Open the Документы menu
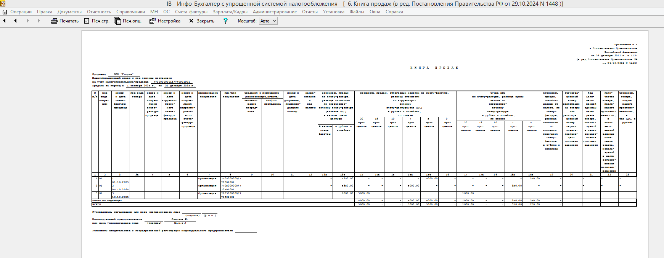This screenshot has width=664, height=258. tap(69, 12)
